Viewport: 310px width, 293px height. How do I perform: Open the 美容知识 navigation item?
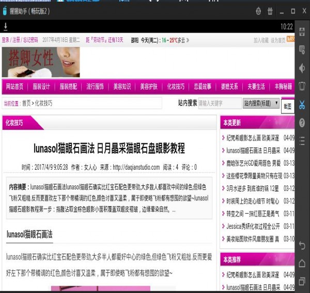coord(122,86)
